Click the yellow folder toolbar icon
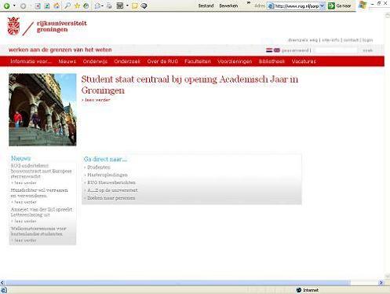This screenshot has width=390, height=294. pyautogui.click(x=134, y=6)
